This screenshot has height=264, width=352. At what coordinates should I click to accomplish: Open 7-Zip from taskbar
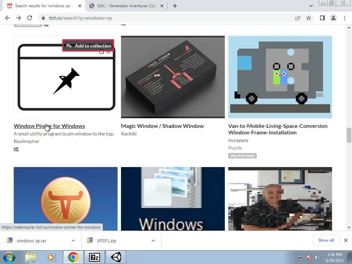[x=94, y=257]
